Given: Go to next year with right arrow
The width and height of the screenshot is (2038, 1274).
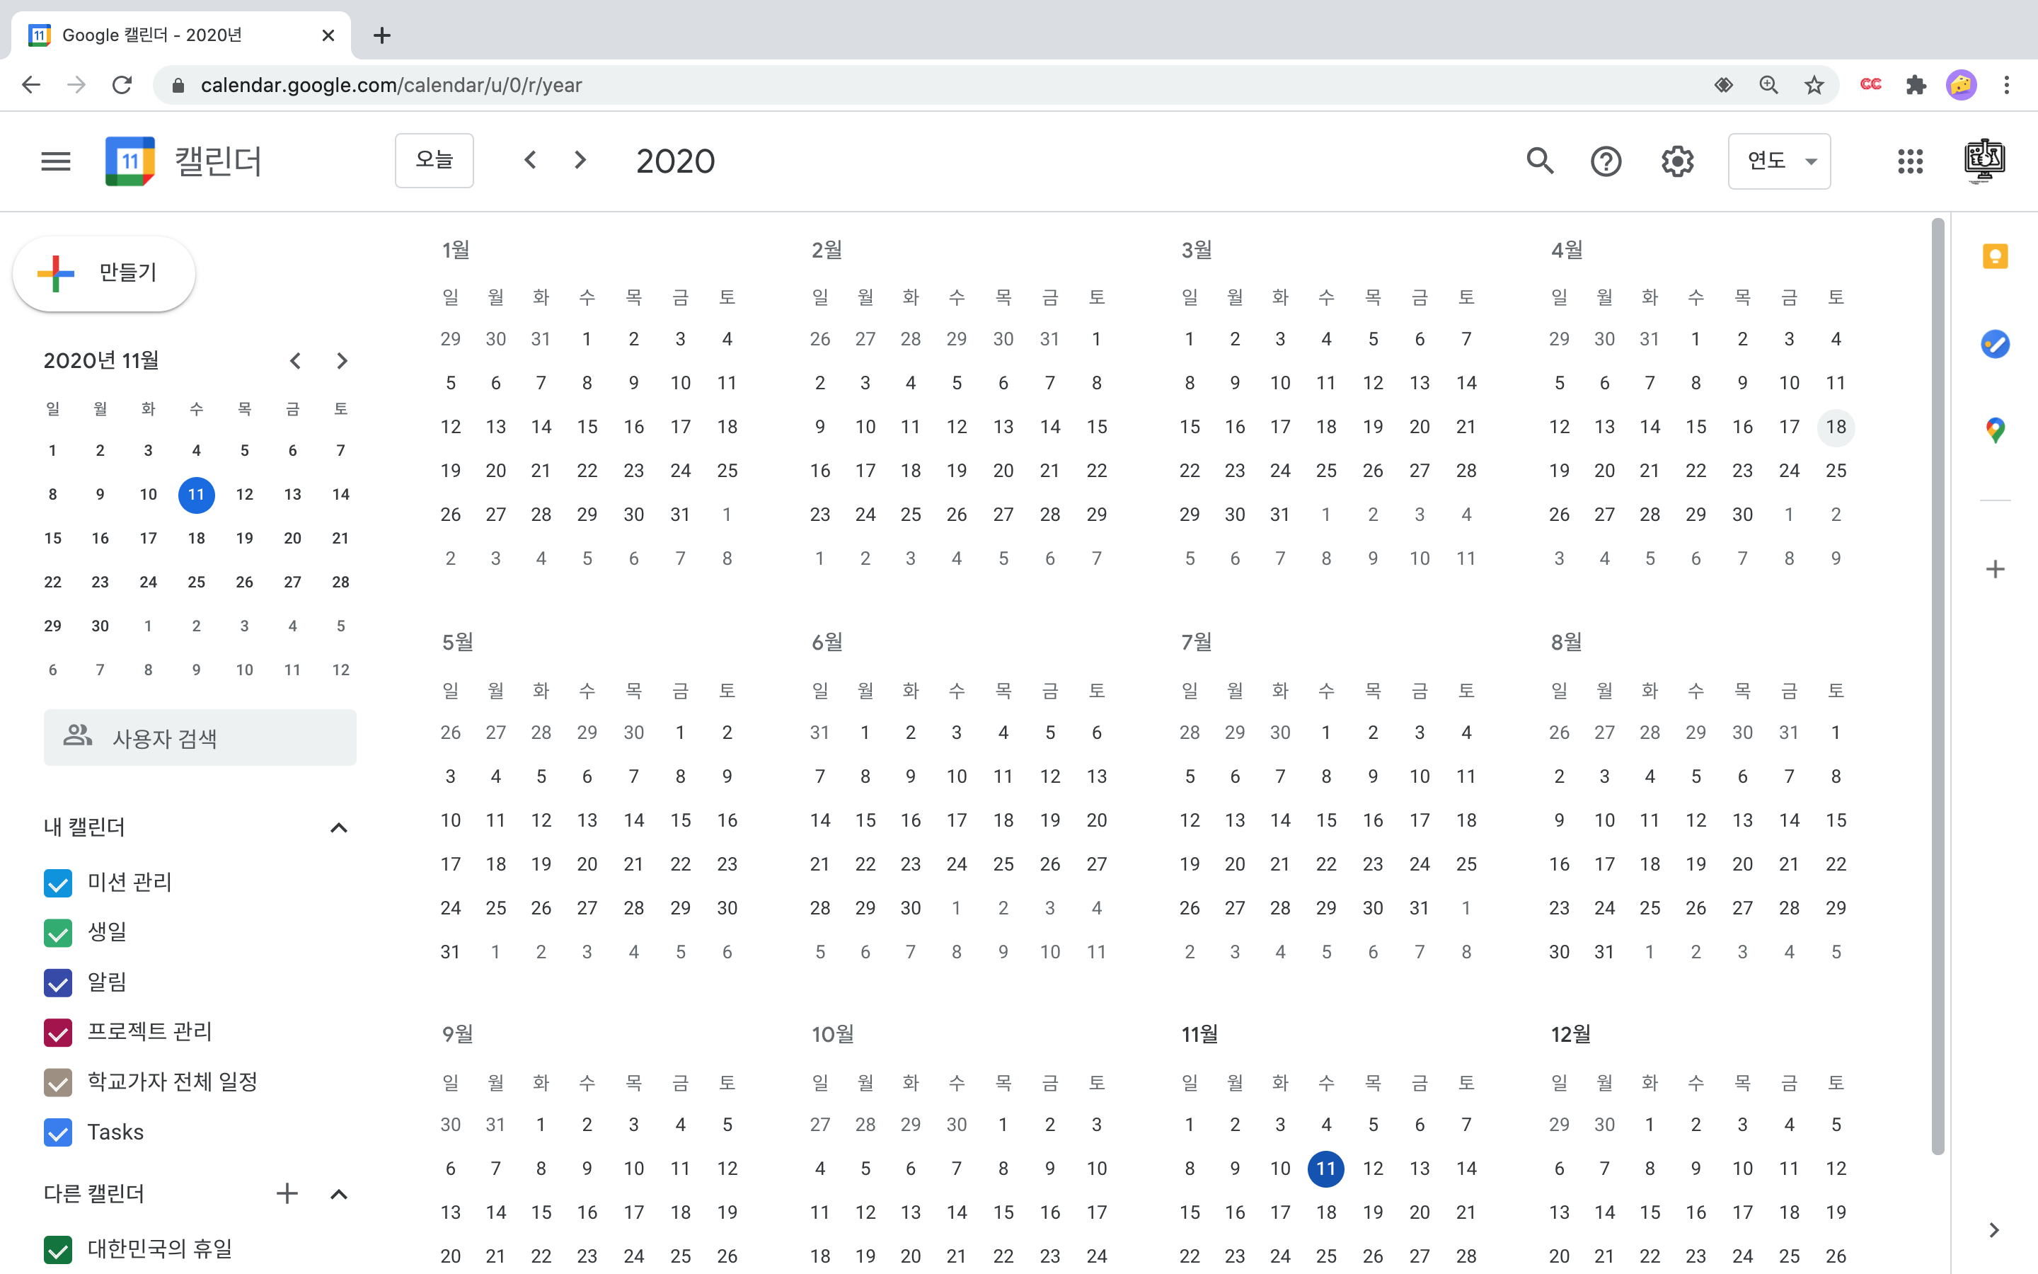Looking at the screenshot, I should click(x=580, y=160).
